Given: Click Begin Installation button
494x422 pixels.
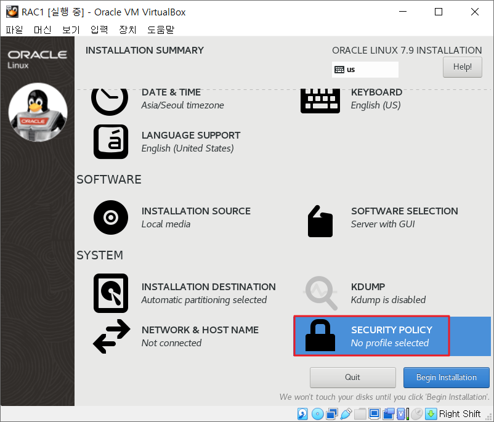Looking at the screenshot, I should pyautogui.click(x=447, y=377).
